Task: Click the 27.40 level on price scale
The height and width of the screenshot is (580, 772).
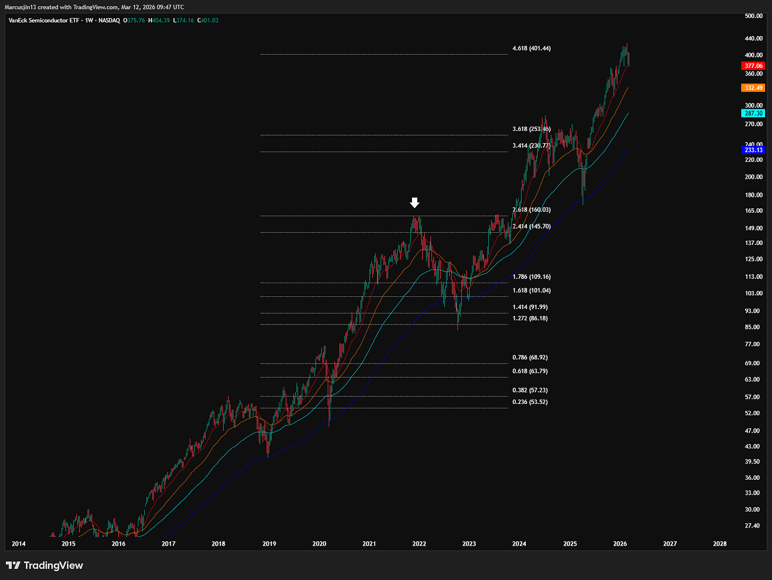Action: 752,526
